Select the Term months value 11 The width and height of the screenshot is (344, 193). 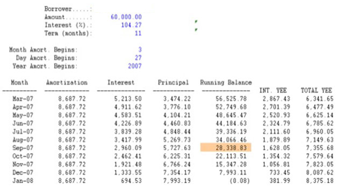(138, 33)
